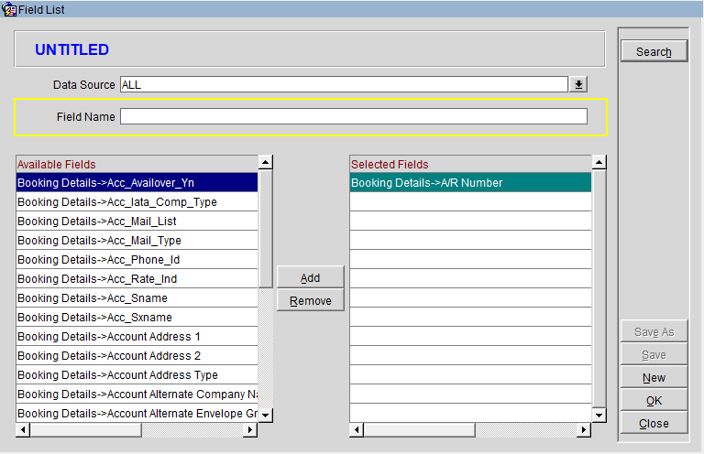
Task: Click the Remove button
Action: click(x=310, y=301)
